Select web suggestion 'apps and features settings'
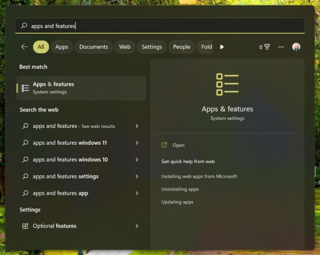The height and width of the screenshot is (255, 320). coord(81,176)
